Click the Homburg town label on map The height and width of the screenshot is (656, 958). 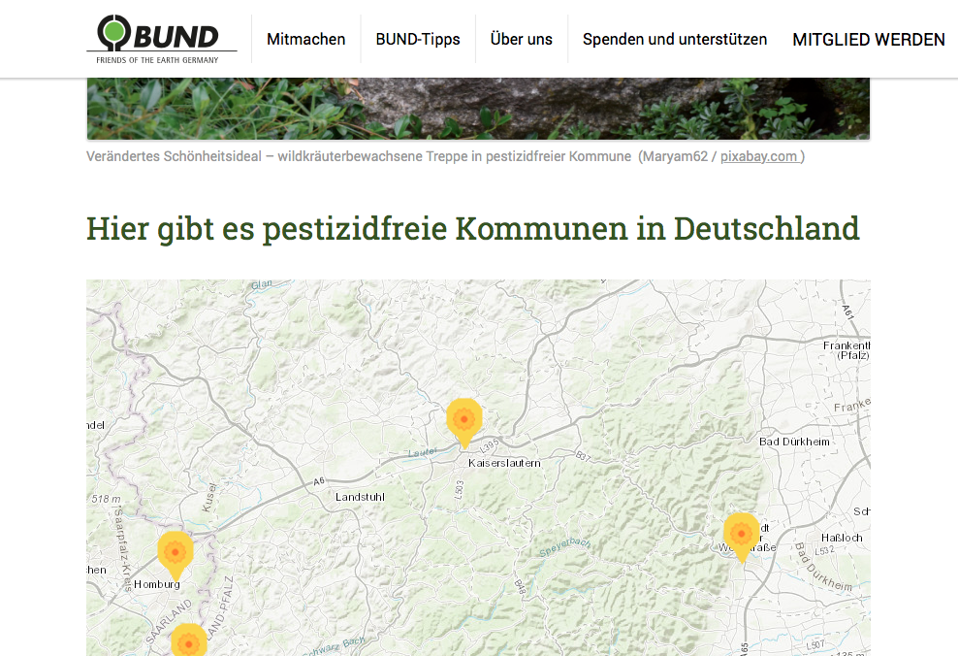click(157, 584)
